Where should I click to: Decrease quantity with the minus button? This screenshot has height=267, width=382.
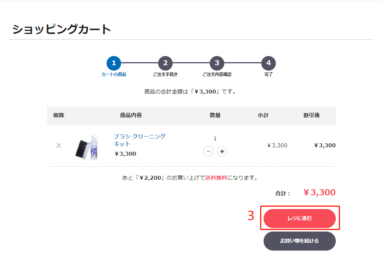[x=209, y=151]
